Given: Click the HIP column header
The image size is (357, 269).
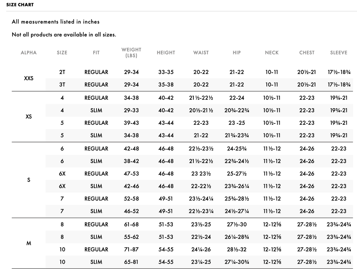Looking at the screenshot, I should point(237,52).
